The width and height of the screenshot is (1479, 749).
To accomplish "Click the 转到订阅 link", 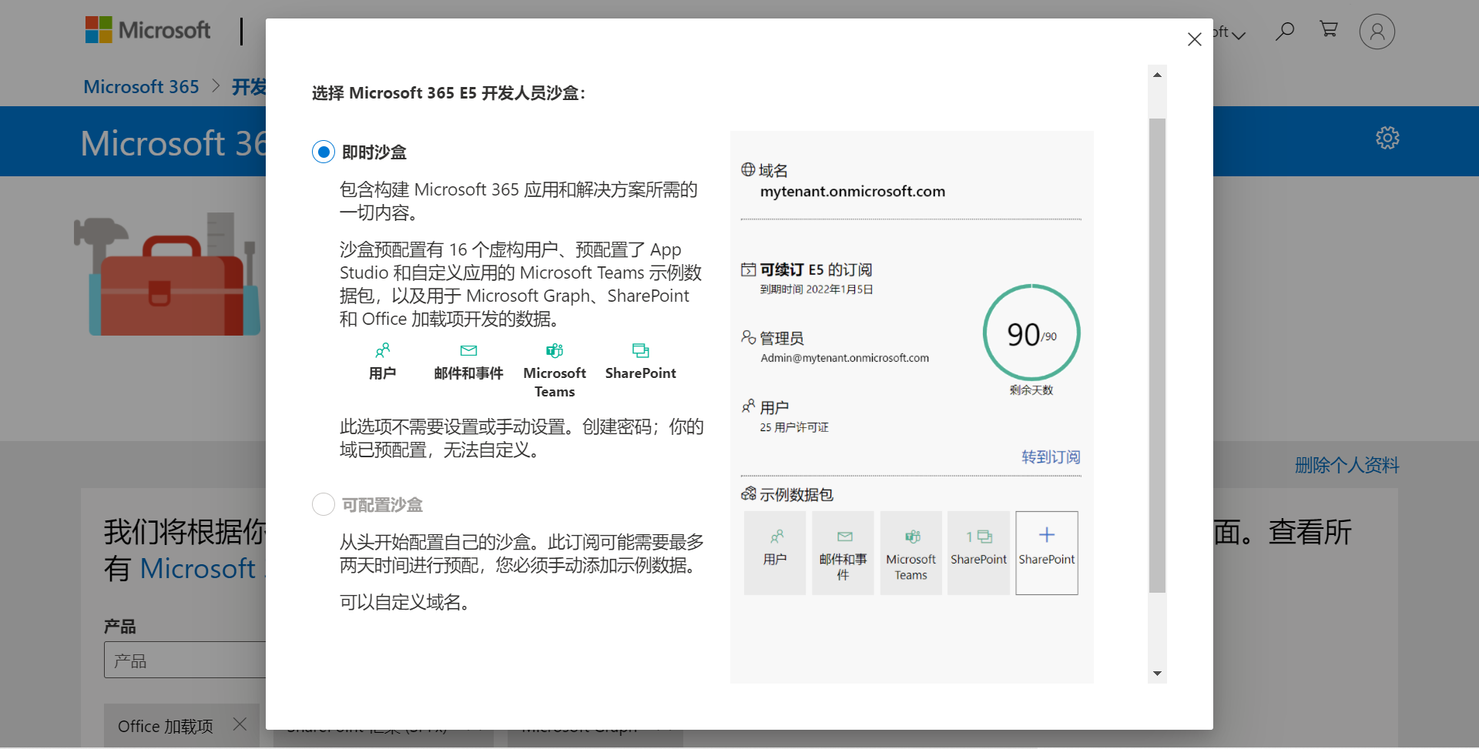I will click(1051, 457).
